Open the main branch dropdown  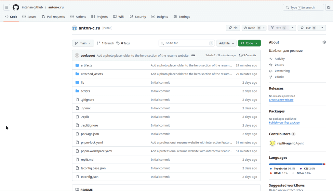(83, 43)
